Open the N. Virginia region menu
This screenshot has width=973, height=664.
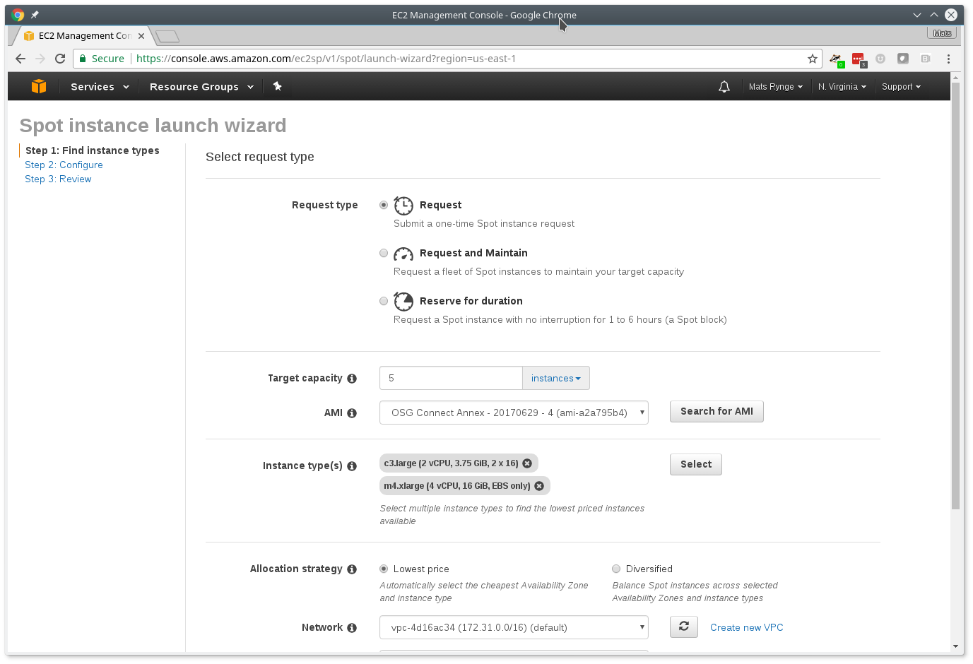point(842,87)
